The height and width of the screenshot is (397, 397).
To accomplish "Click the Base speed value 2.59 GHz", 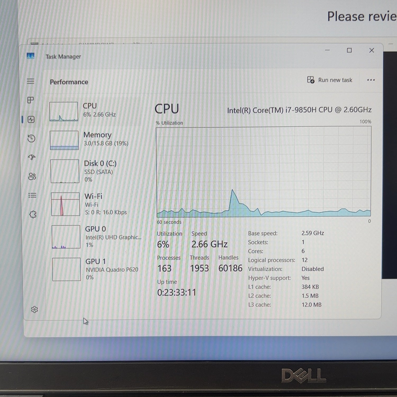I will 313,233.
